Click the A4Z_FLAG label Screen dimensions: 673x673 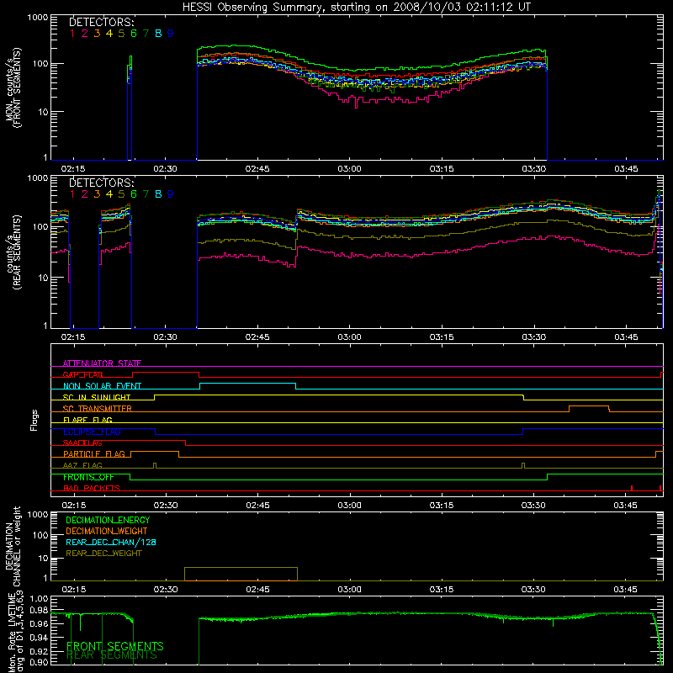pyautogui.click(x=82, y=466)
